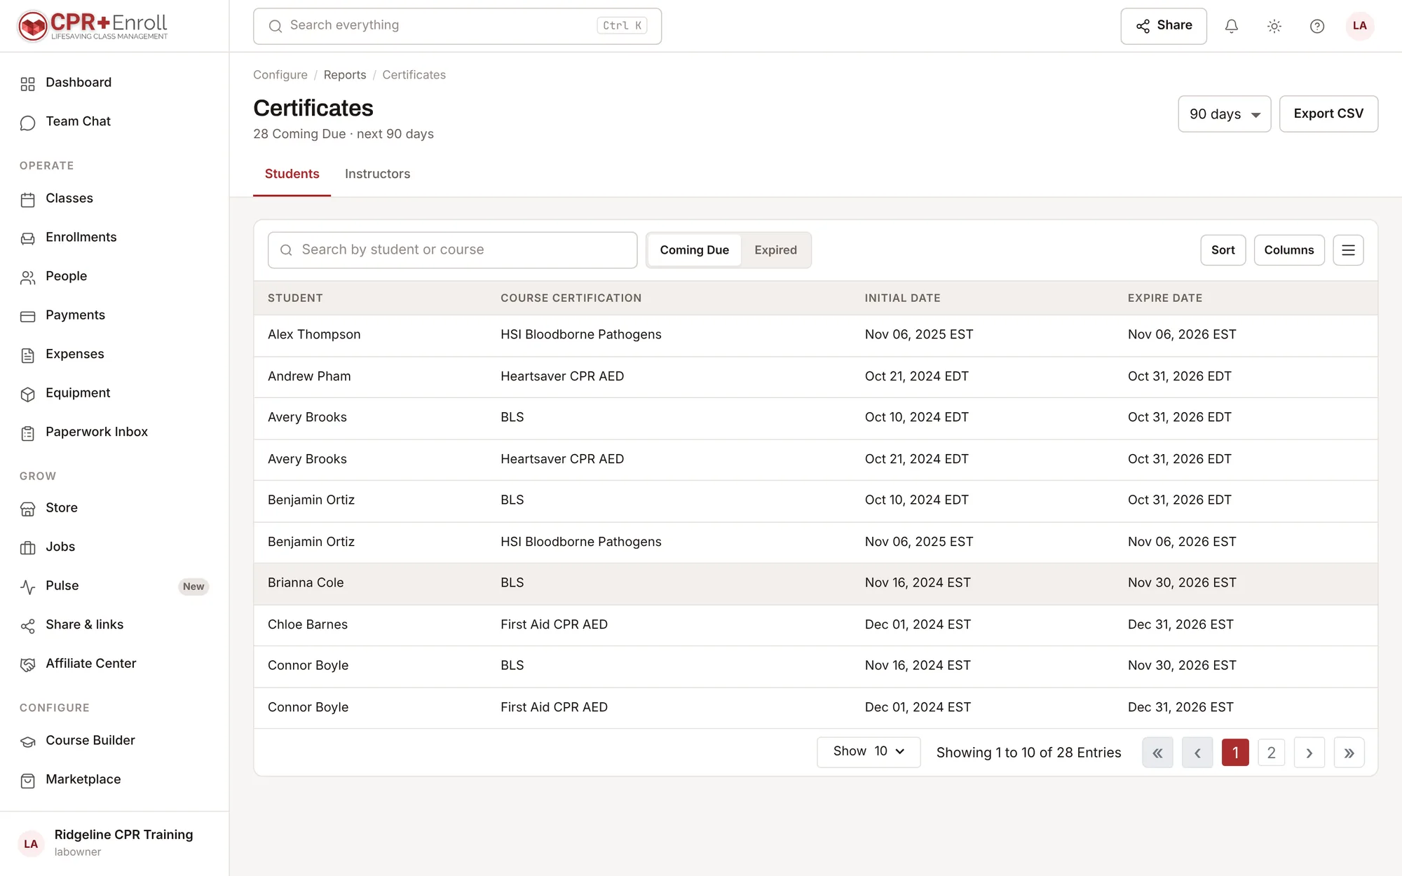Open table options hamburger menu icon

1347,250
